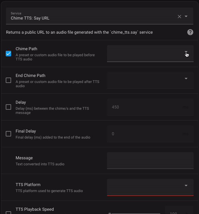
Task: Open the Service dropdown arrow
Action: (x=186, y=16)
